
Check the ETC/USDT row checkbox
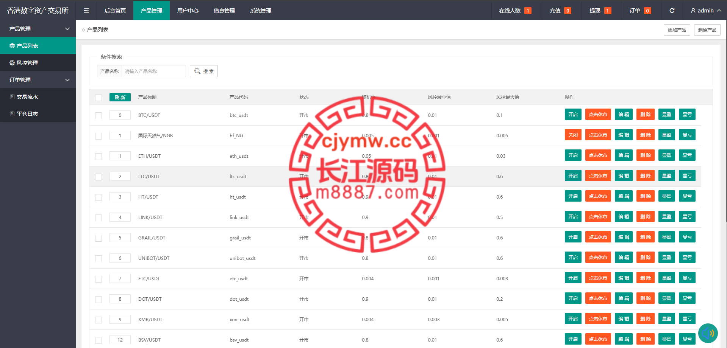tap(98, 279)
